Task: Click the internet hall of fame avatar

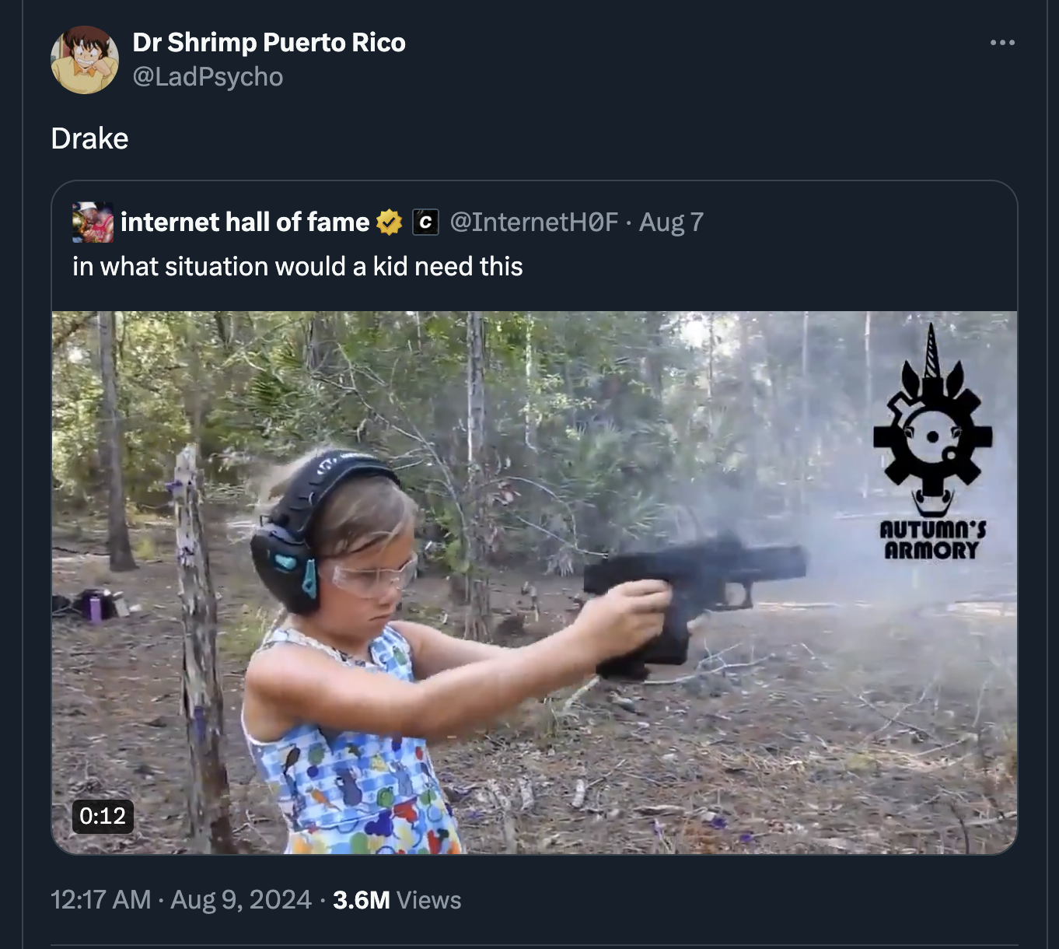Action: pyautogui.click(x=93, y=222)
